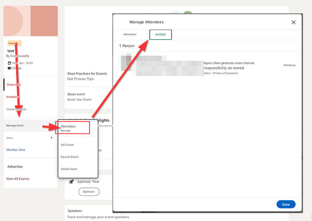Image resolution: width=312 pixels, height=221 pixels.
Task: Select Delete Event in the menu
Action: (x=69, y=169)
